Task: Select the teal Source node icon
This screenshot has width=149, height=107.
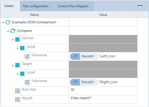Action: 17,39
